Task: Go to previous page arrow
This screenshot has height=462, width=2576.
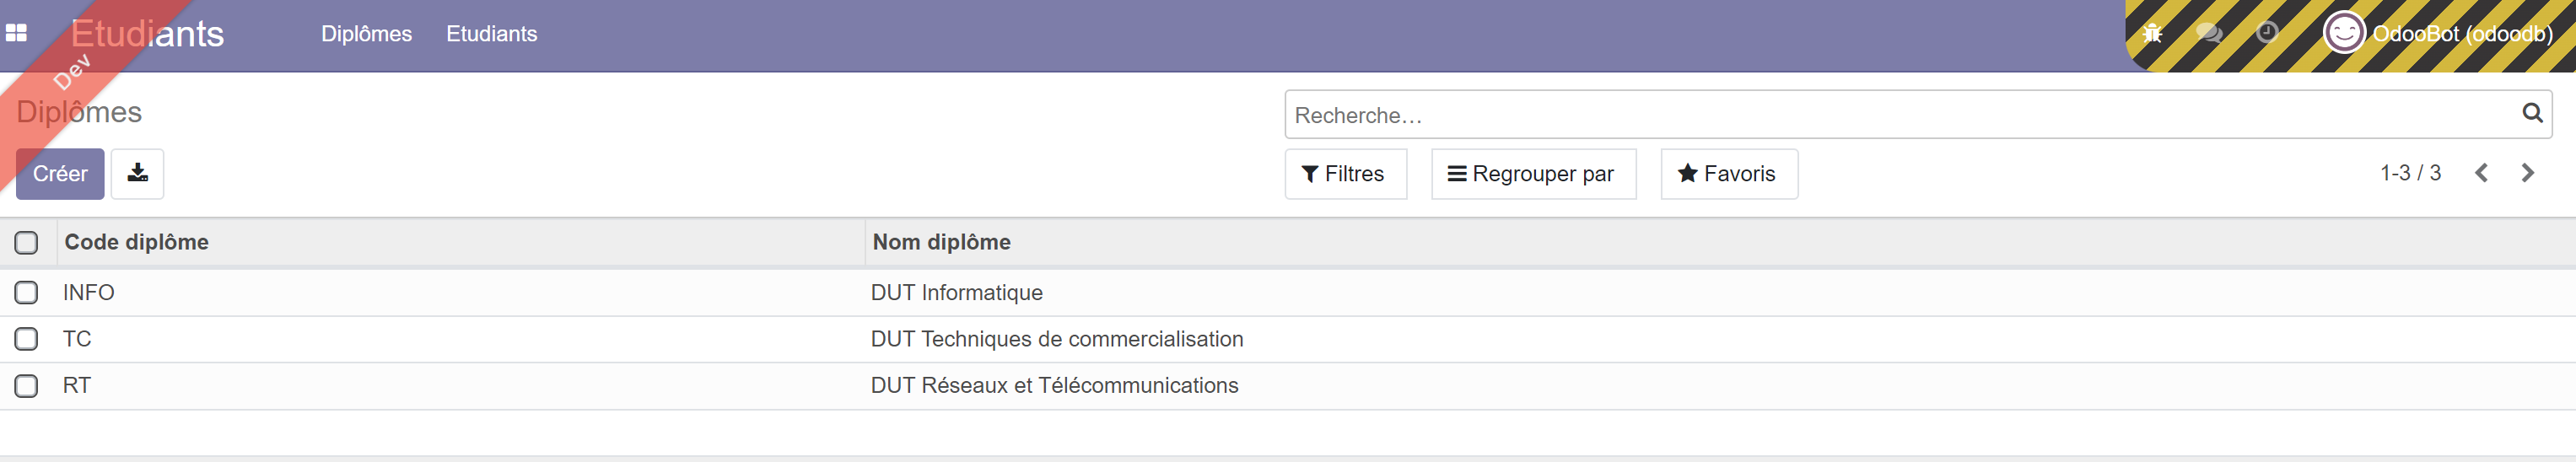Action: coord(2481,173)
